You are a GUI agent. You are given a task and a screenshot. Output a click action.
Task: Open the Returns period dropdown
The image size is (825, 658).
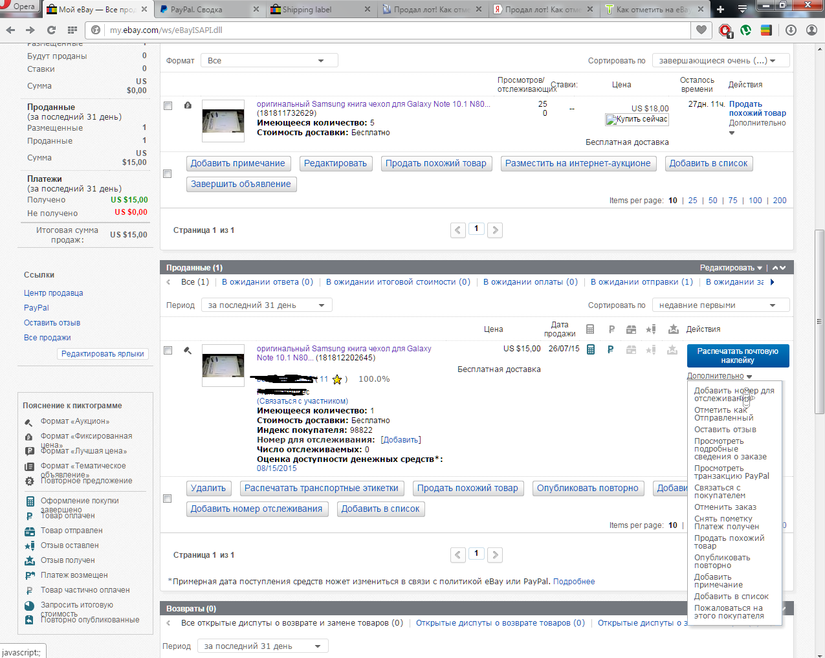pyautogui.click(x=263, y=646)
